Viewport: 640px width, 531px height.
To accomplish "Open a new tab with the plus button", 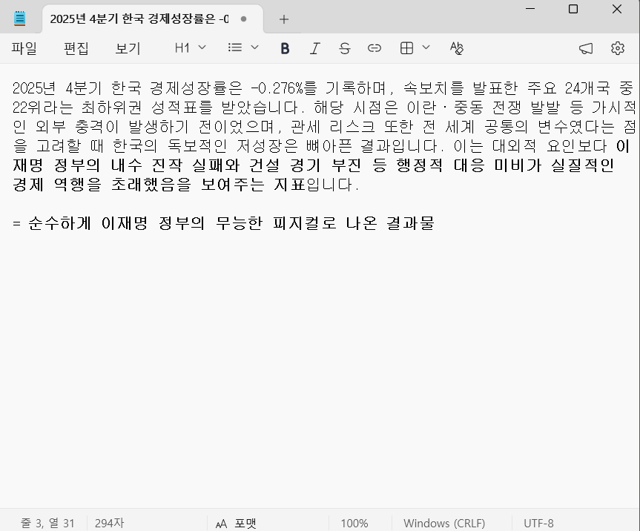I will (285, 19).
